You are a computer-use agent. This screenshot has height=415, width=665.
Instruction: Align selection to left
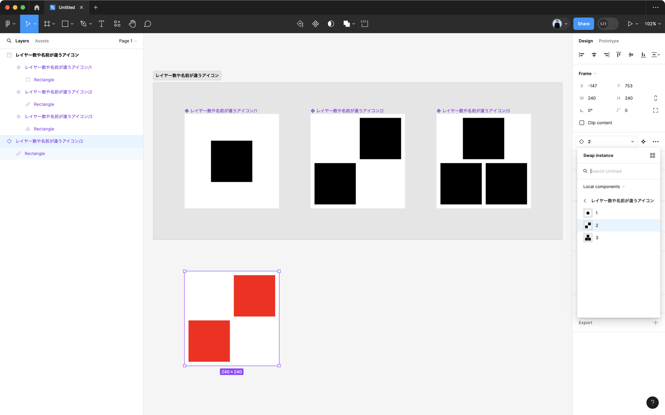coord(581,55)
